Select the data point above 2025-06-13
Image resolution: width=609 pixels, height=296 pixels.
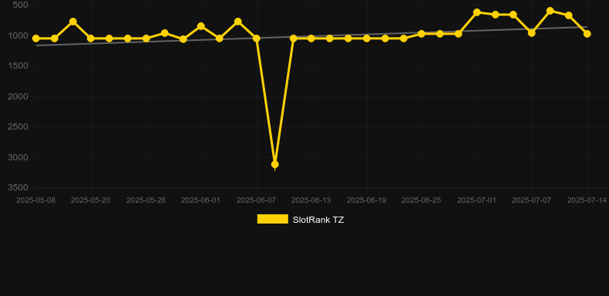[311, 39]
